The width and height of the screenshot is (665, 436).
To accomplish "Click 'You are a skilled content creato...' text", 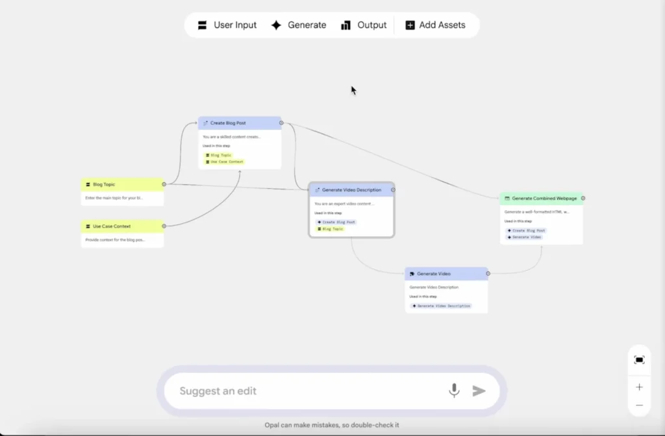I will 232,137.
